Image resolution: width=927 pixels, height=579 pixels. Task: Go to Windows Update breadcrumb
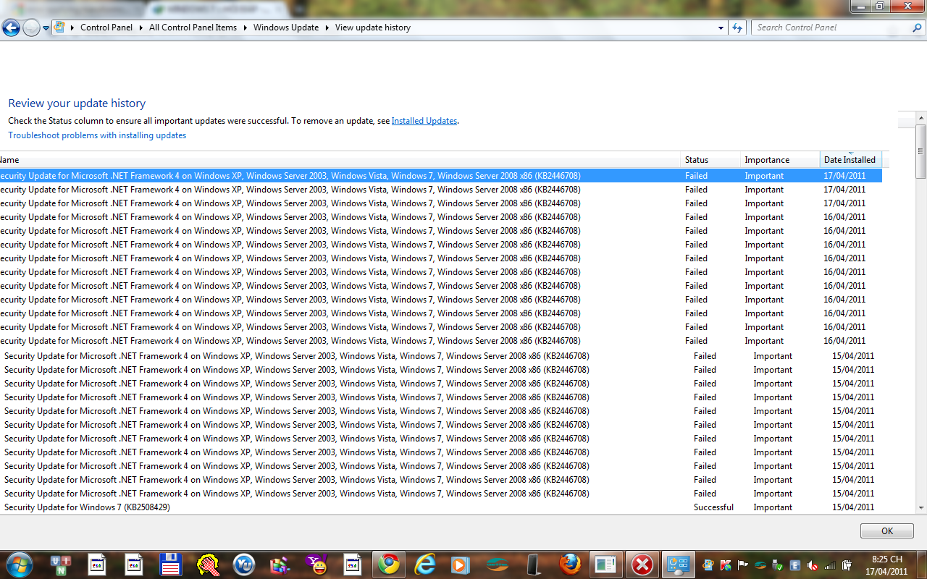pos(286,28)
